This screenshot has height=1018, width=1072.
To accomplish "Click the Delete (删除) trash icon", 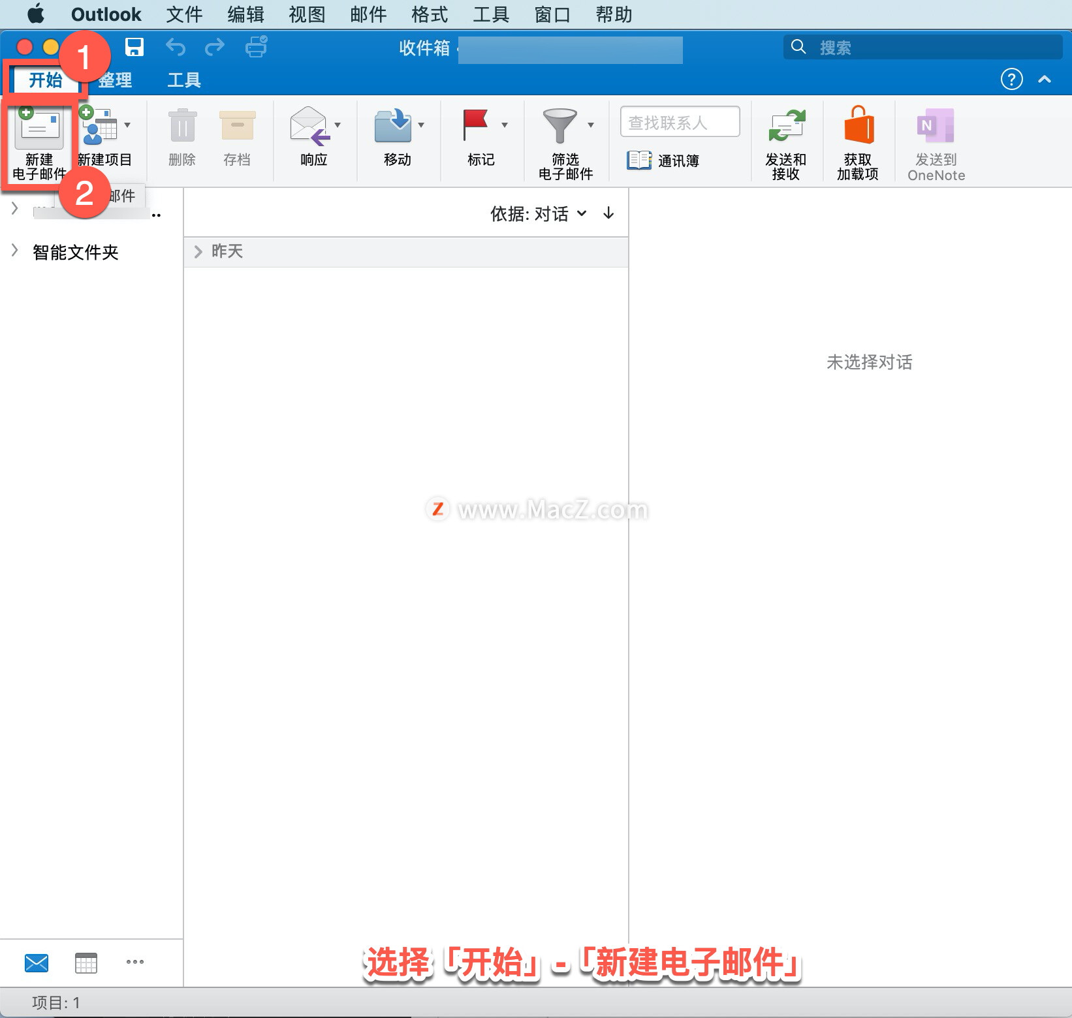I will [182, 125].
